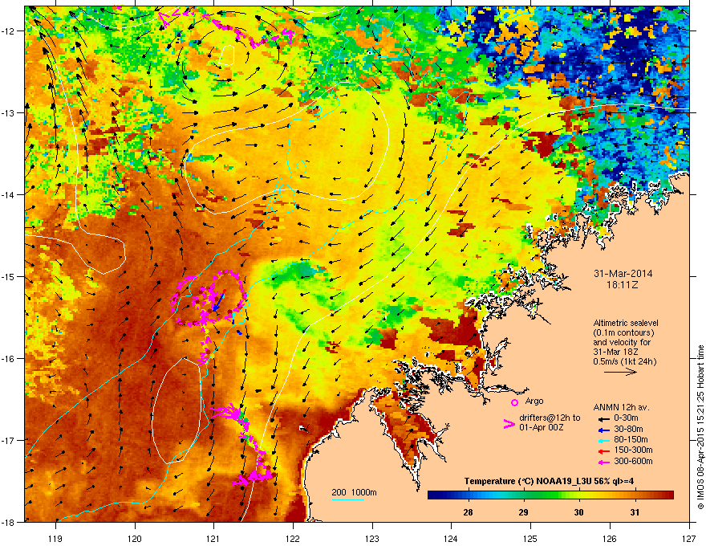
Task: Click the latitude axis label -15
Action: tap(8, 276)
